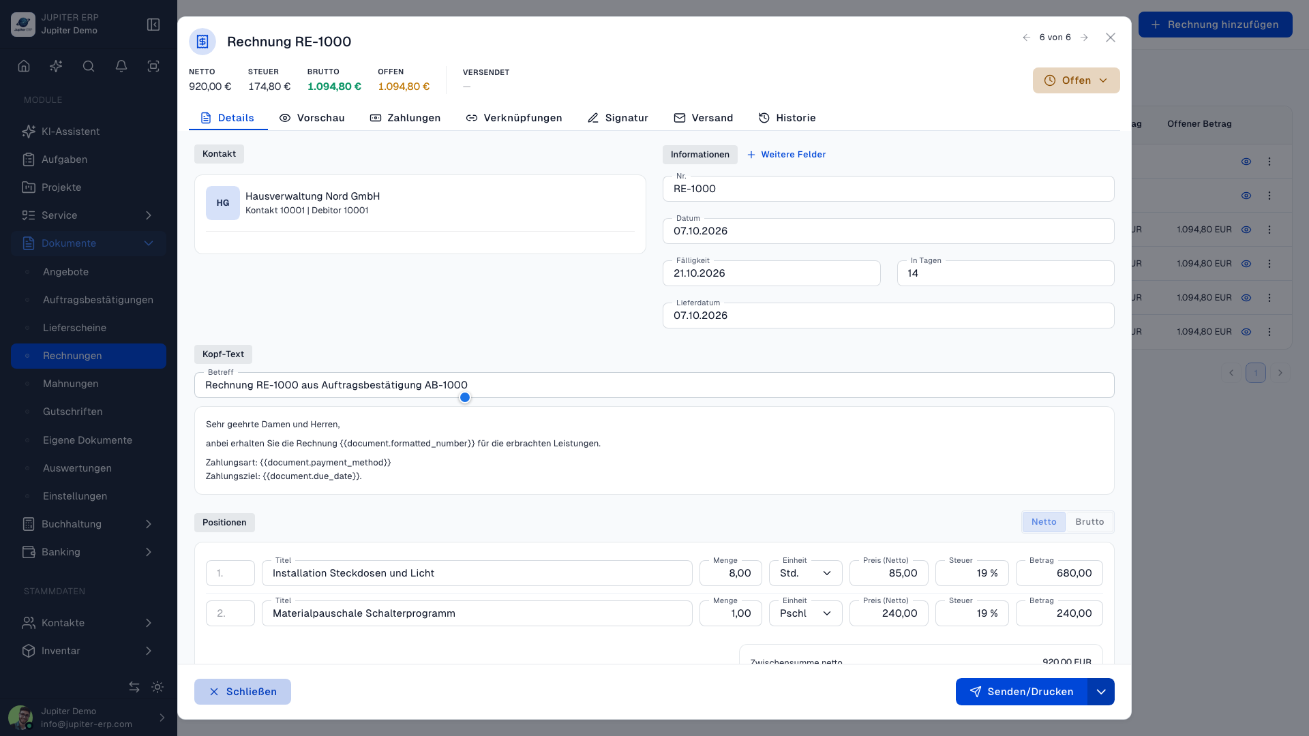This screenshot has height=736, width=1309.
Task: Click eye icon in second background table row
Action: click(x=1246, y=196)
